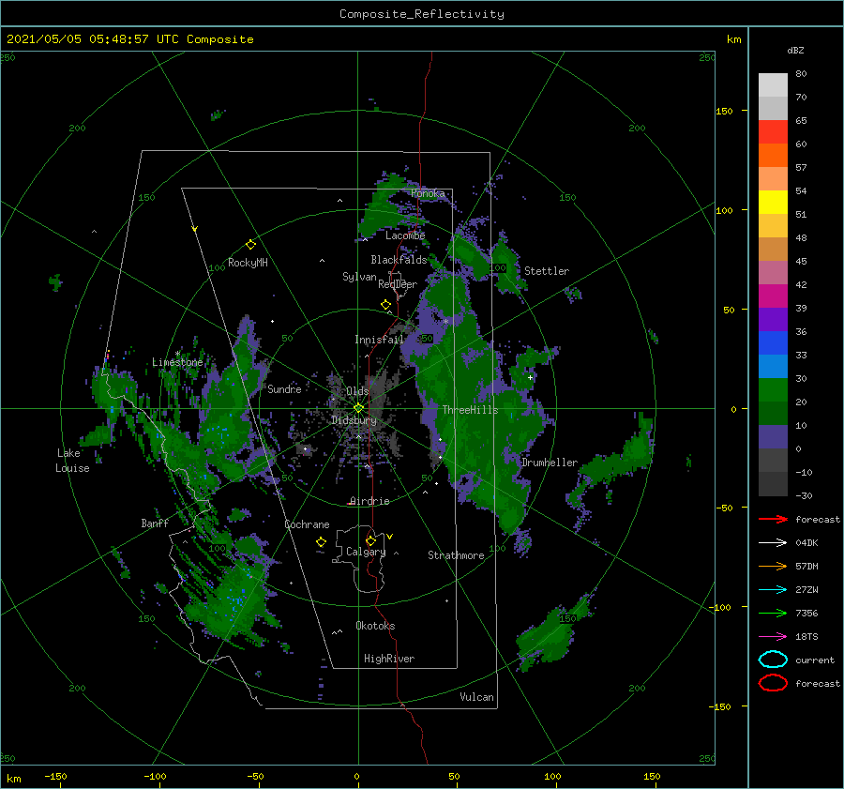This screenshot has width=844, height=789.
Task: Click the Didsbury label
Action: tap(354, 420)
